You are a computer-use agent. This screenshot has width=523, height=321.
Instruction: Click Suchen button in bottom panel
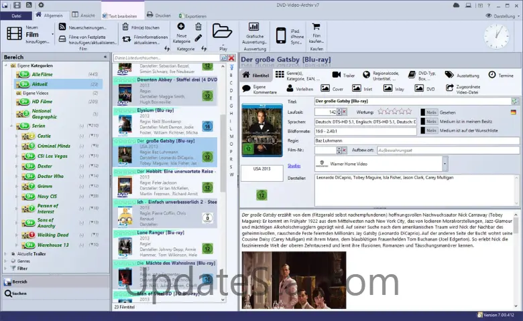point(55,294)
